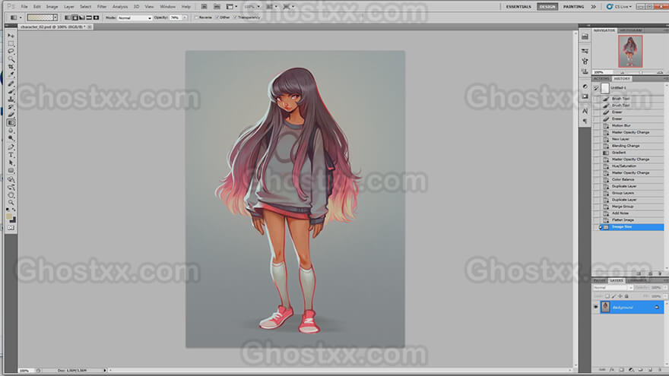669x376 pixels.
Task: Launch Mini Bridge from application bar
Action: 217,7
